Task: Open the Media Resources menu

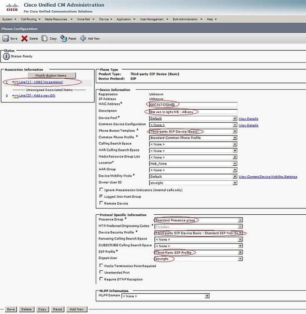Action: pos(58,19)
